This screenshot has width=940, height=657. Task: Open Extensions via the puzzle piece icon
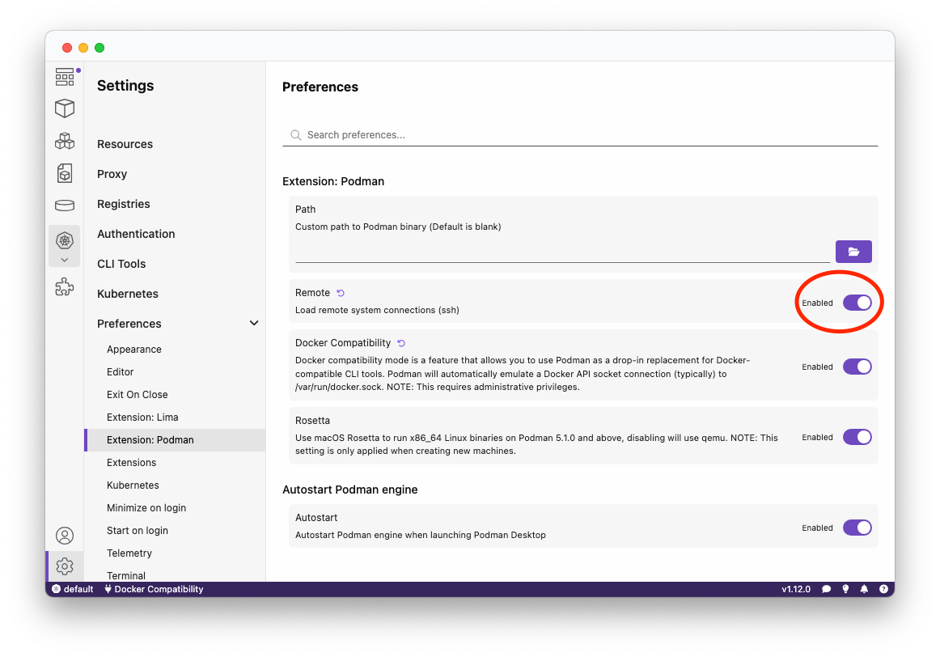(x=65, y=286)
